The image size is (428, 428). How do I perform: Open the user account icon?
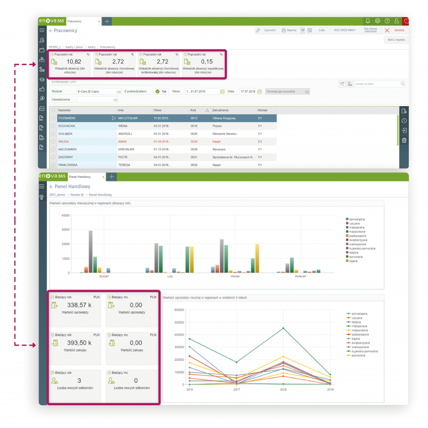click(x=396, y=21)
